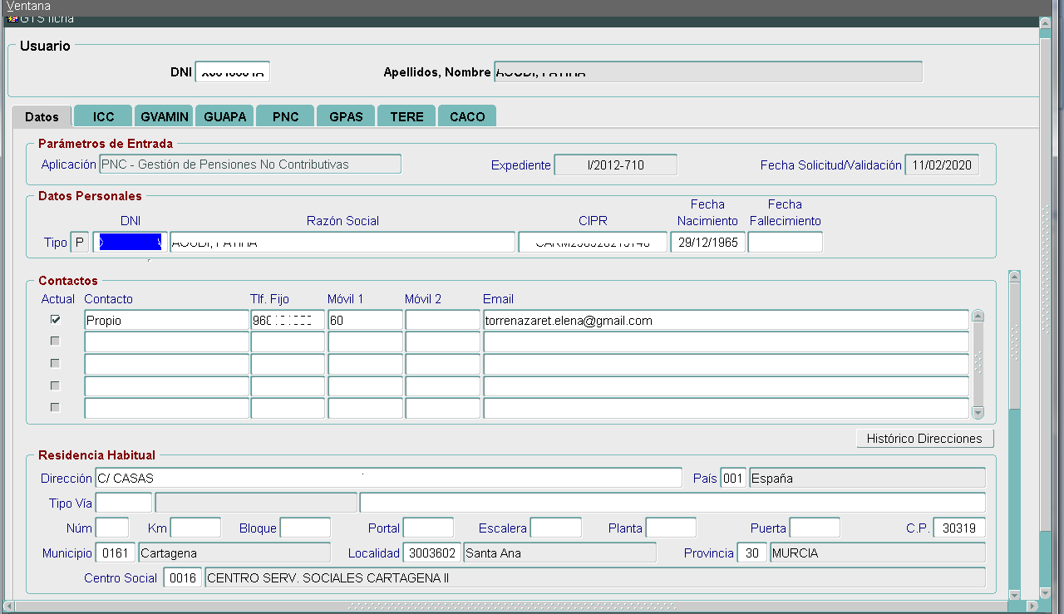Screen dimensions: 1064x614
Task: Click the Histórico Direcciones button
Action: point(924,439)
